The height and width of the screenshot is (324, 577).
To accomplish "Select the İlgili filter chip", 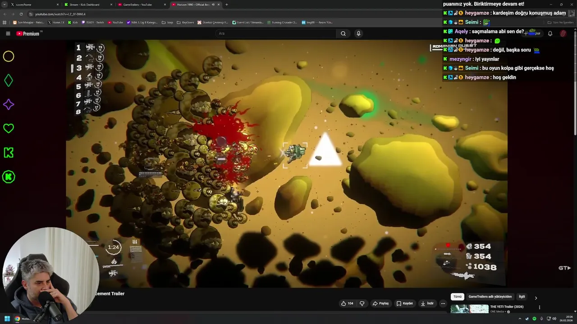I will tap(522, 297).
